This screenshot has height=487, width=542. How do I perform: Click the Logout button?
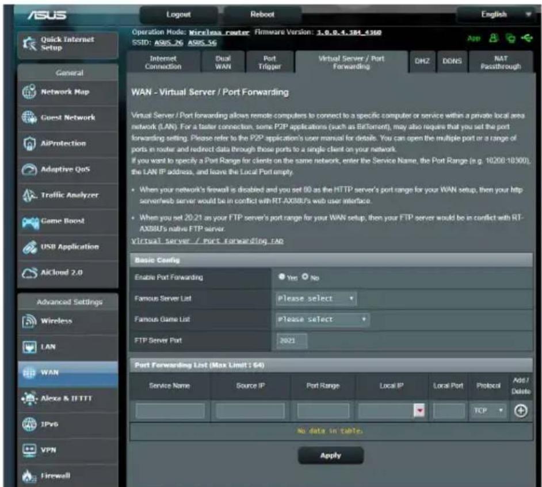(x=178, y=14)
